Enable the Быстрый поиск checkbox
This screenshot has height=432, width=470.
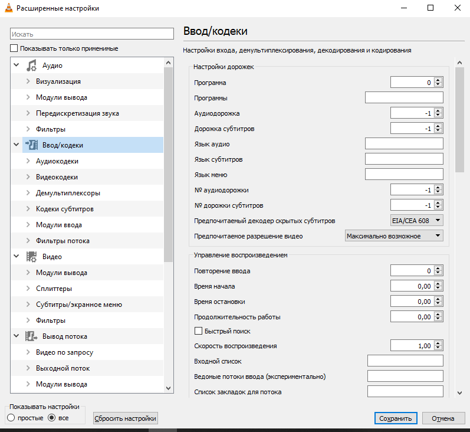pyautogui.click(x=198, y=331)
